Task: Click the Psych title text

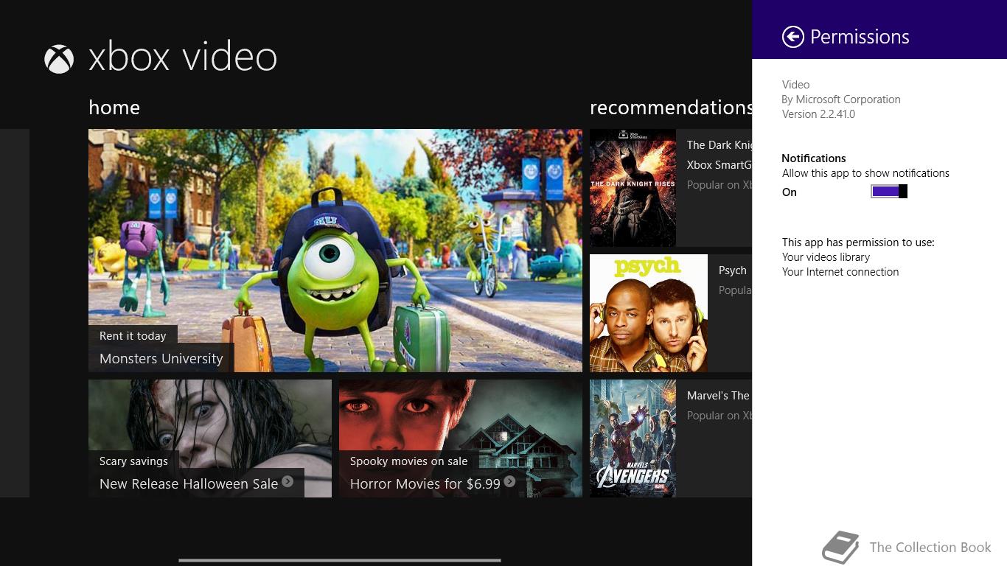Action: click(x=733, y=270)
